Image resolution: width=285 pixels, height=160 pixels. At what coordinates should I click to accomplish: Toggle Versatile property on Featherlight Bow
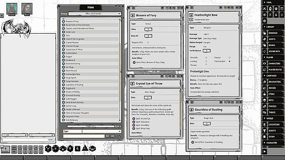tap(206, 58)
